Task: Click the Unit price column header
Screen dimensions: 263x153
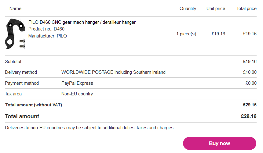Action: pos(216,9)
